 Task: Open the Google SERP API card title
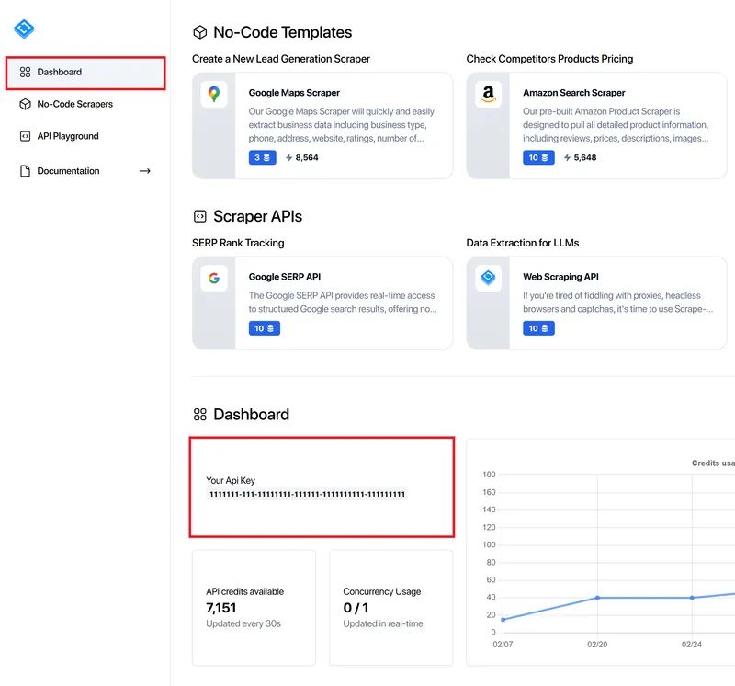285,277
